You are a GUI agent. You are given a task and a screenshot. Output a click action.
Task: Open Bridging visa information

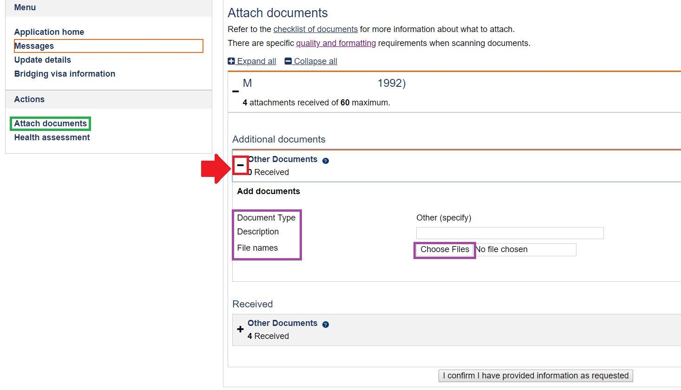[65, 74]
